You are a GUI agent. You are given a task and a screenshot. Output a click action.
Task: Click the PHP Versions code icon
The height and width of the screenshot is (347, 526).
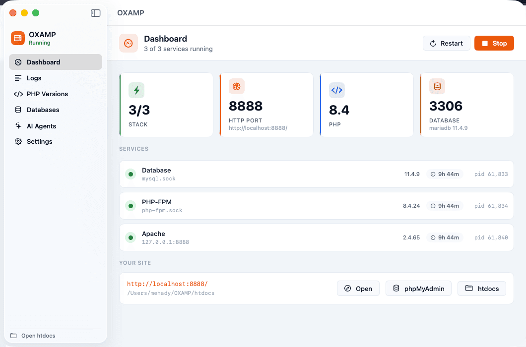[18, 94]
